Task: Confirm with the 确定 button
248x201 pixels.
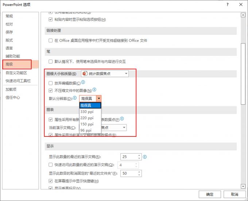Action: click(x=210, y=194)
